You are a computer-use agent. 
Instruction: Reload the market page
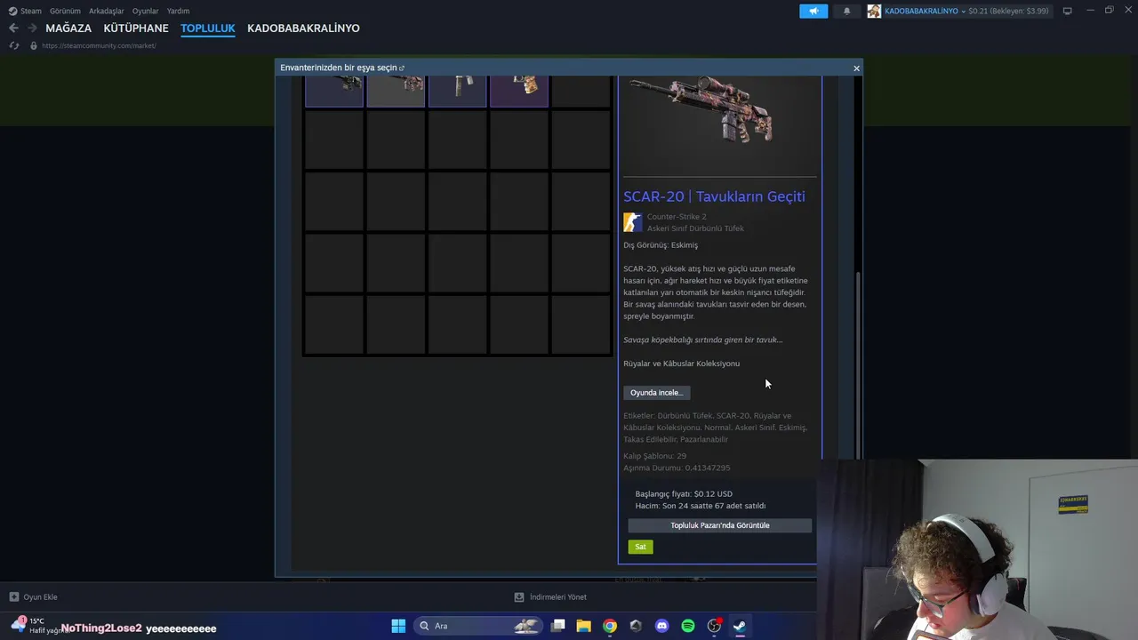[x=13, y=45]
